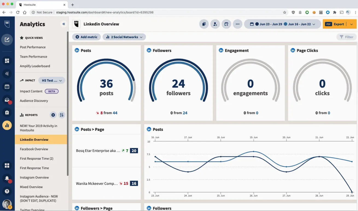
Task: Toggle the report sort order button
Action: point(62,115)
